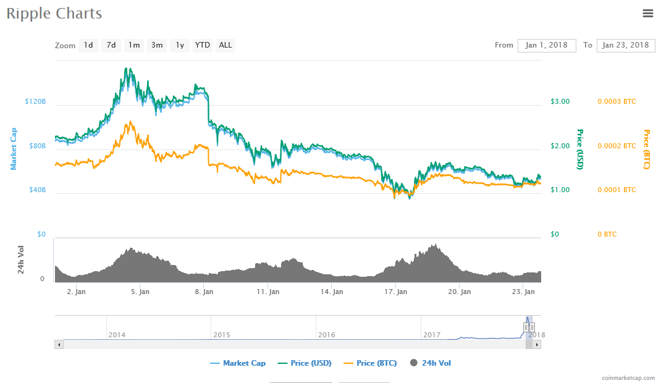Click the 24h Vol legend dot icon
661x383 pixels.
coord(414,363)
